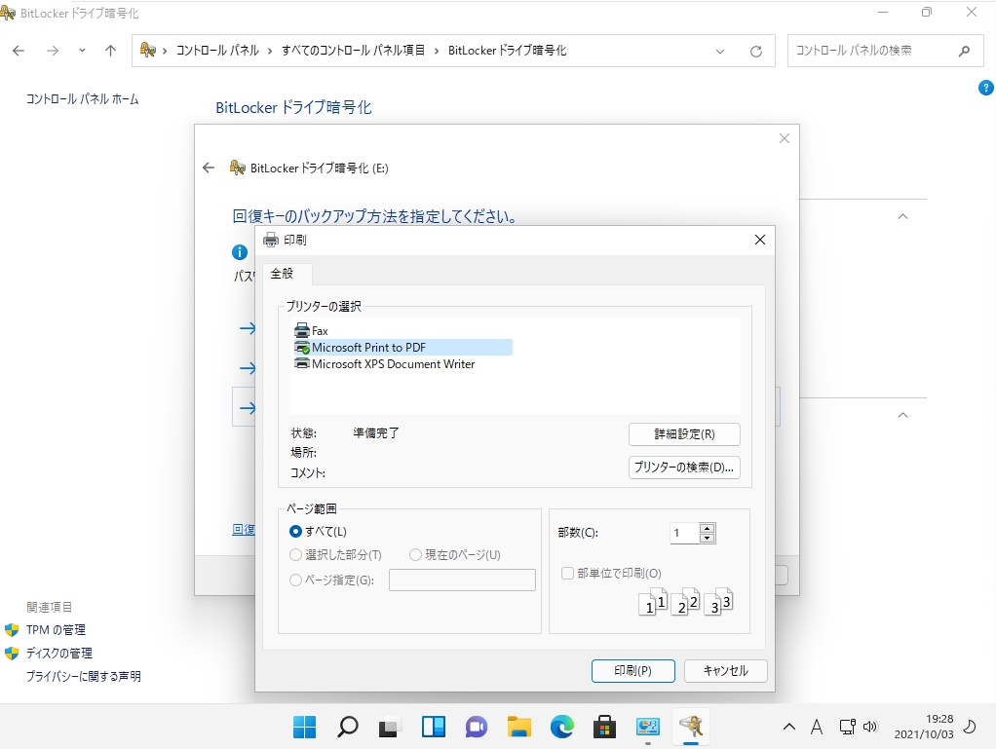
Task: Refresh the Control Panel view
Action: pyautogui.click(x=756, y=52)
